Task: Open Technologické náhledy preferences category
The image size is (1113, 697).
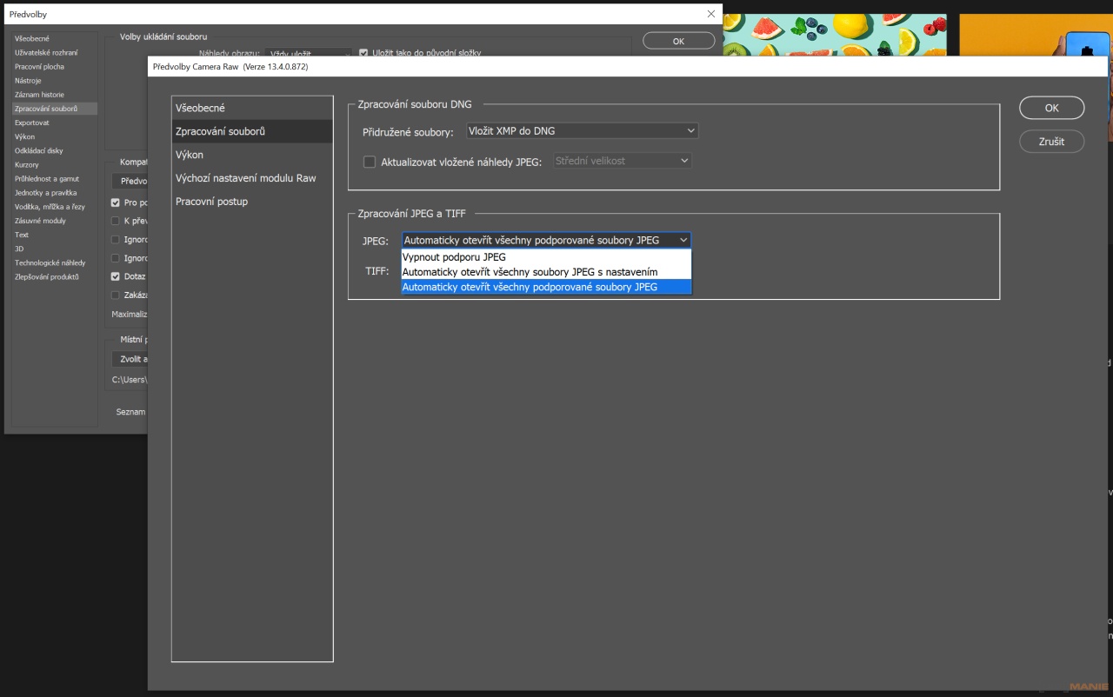Action: click(x=50, y=263)
